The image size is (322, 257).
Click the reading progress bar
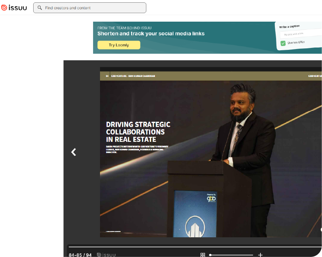[x=193, y=247]
